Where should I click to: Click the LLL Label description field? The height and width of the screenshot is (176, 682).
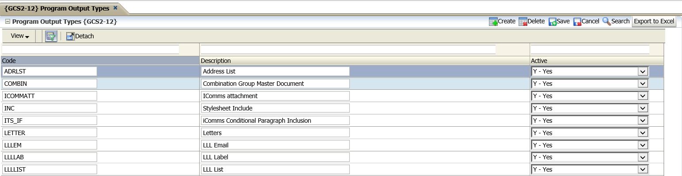[x=275, y=157]
